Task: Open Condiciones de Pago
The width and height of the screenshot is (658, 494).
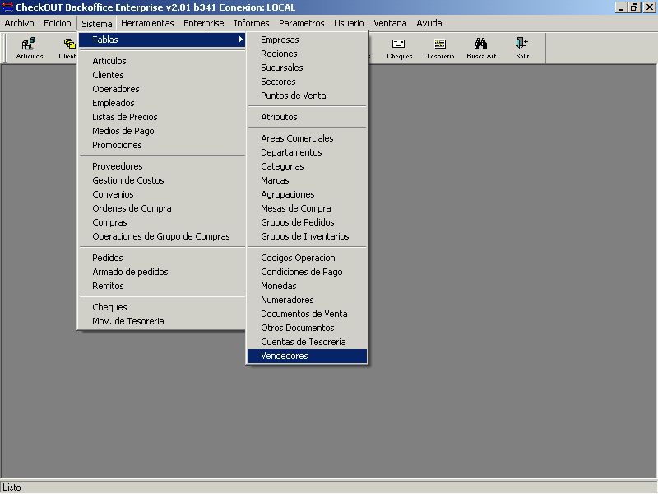Action: tap(307, 272)
